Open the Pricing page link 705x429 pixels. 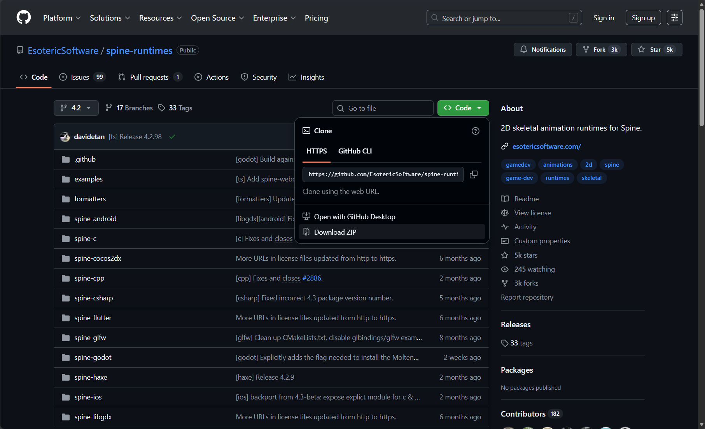tap(317, 18)
